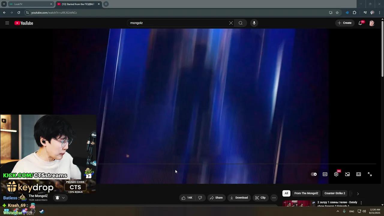
Task: Open Steam from the taskbar
Action: (41, 211)
